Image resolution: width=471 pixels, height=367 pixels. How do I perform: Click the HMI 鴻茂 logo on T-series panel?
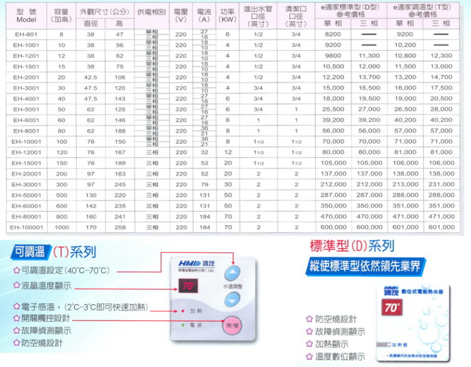(x=197, y=263)
